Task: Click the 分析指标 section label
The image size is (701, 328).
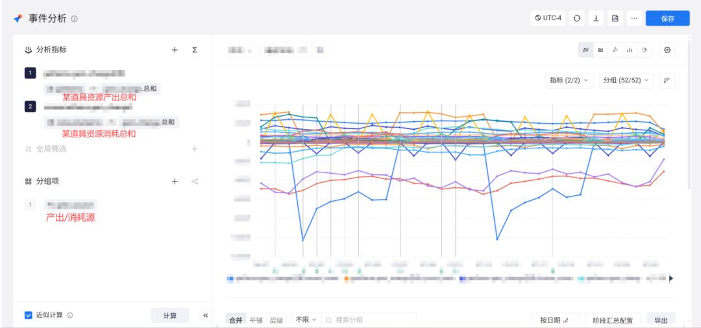Action: pos(51,50)
